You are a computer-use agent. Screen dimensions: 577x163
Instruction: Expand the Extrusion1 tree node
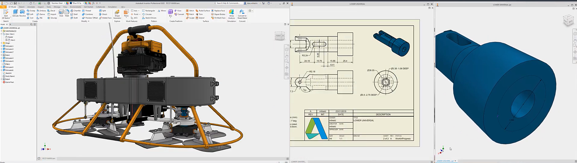pyautogui.click(x=2, y=46)
